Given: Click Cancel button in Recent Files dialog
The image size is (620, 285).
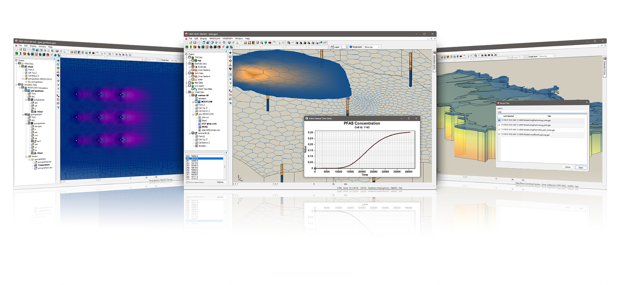Looking at the screenshot, I should pos(568,167).
